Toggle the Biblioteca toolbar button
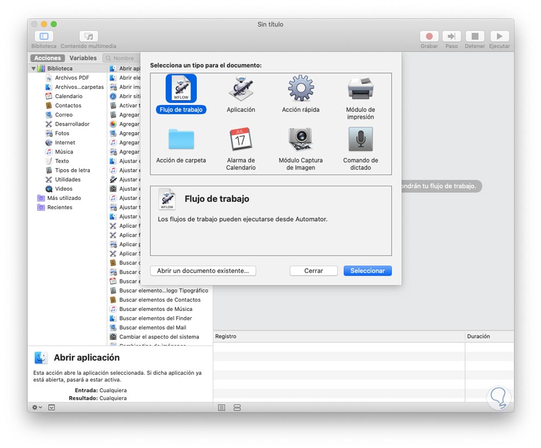 pos(44,36)
